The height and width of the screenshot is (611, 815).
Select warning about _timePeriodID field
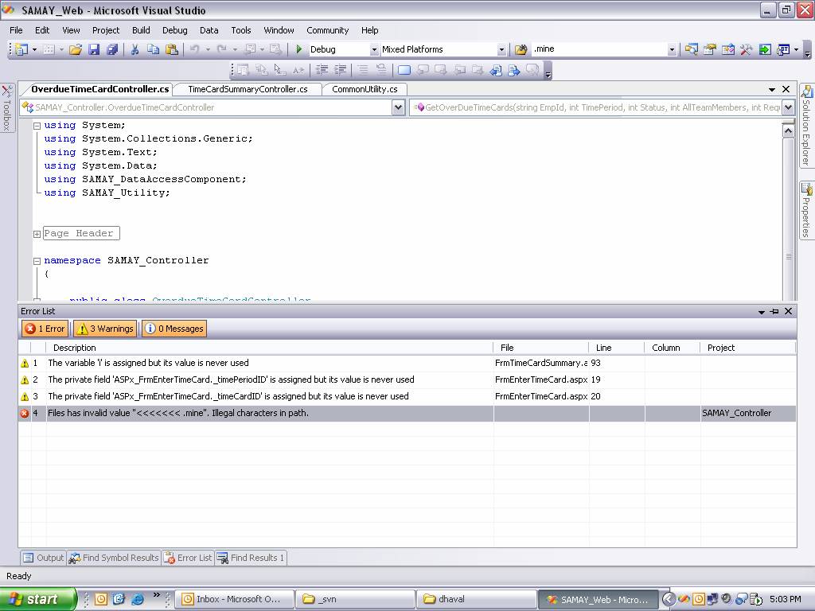point(407,379)
